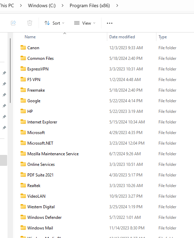Select the Windows Defender folder icon

pyautogui.click(x=23, y=217)
